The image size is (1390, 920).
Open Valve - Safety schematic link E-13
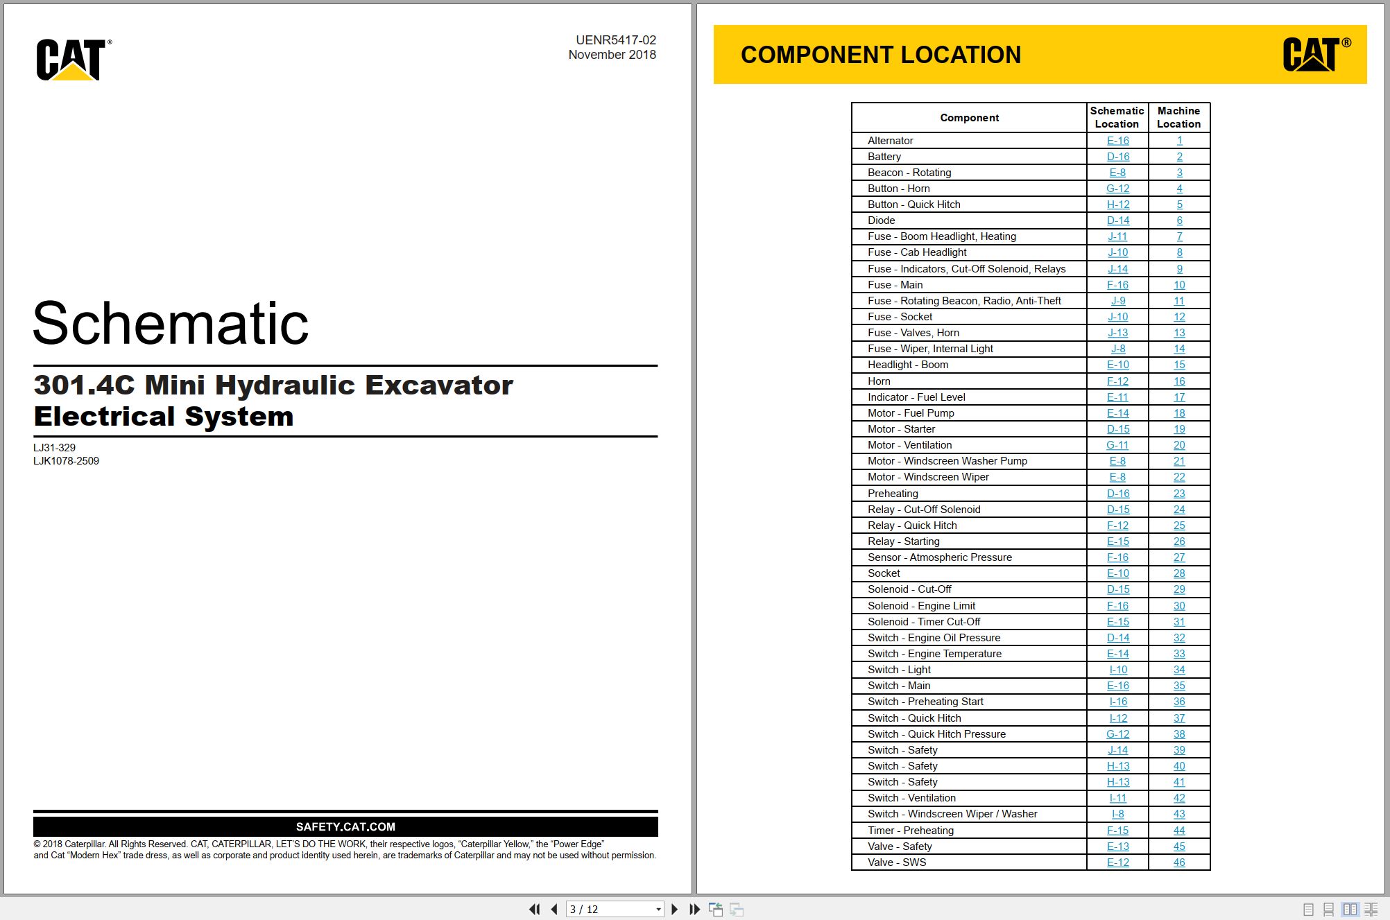click(x=1117, y=847)
